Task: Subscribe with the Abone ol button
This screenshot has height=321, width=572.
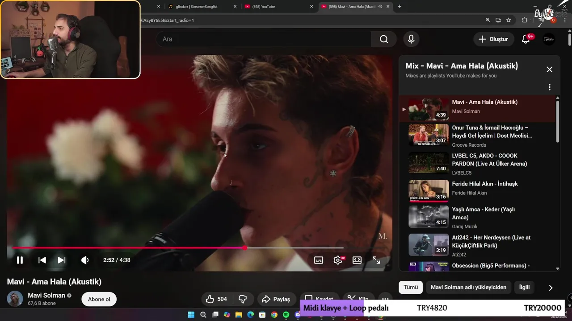Action: pos(99,299)
